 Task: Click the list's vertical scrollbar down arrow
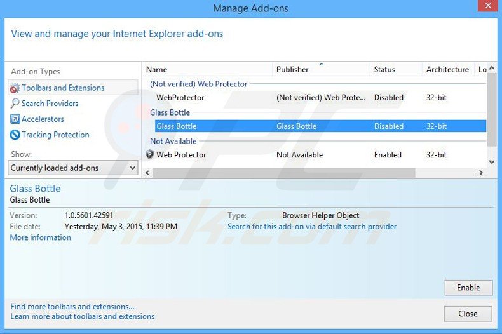coord(492,162)
